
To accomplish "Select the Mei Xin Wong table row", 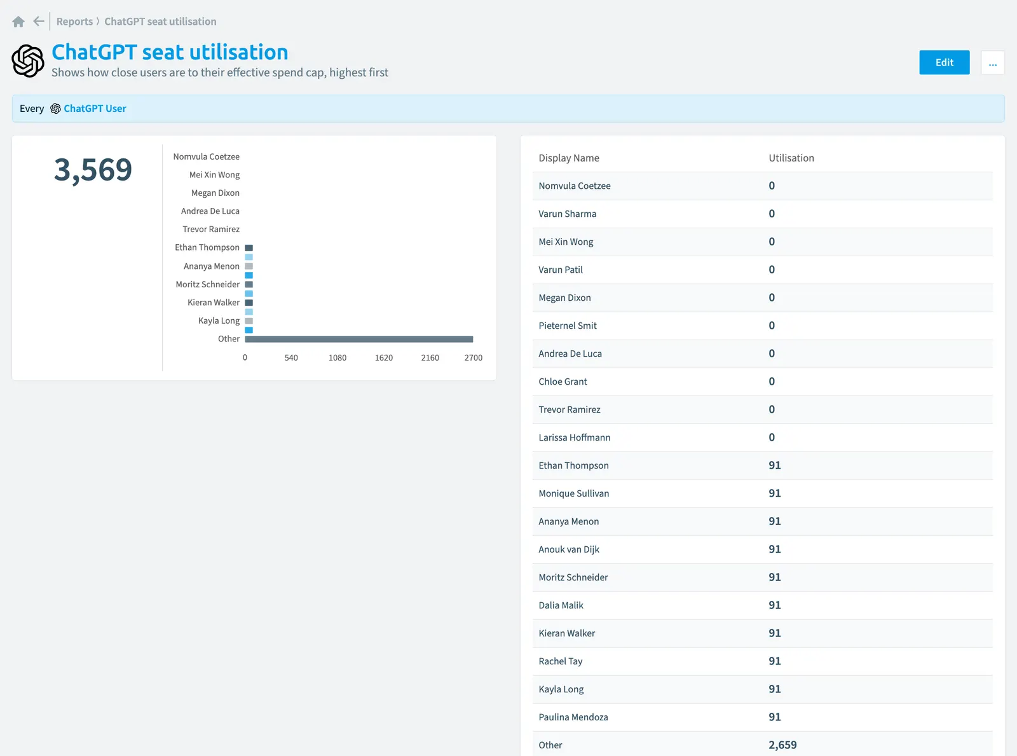I will coord(762,242).
